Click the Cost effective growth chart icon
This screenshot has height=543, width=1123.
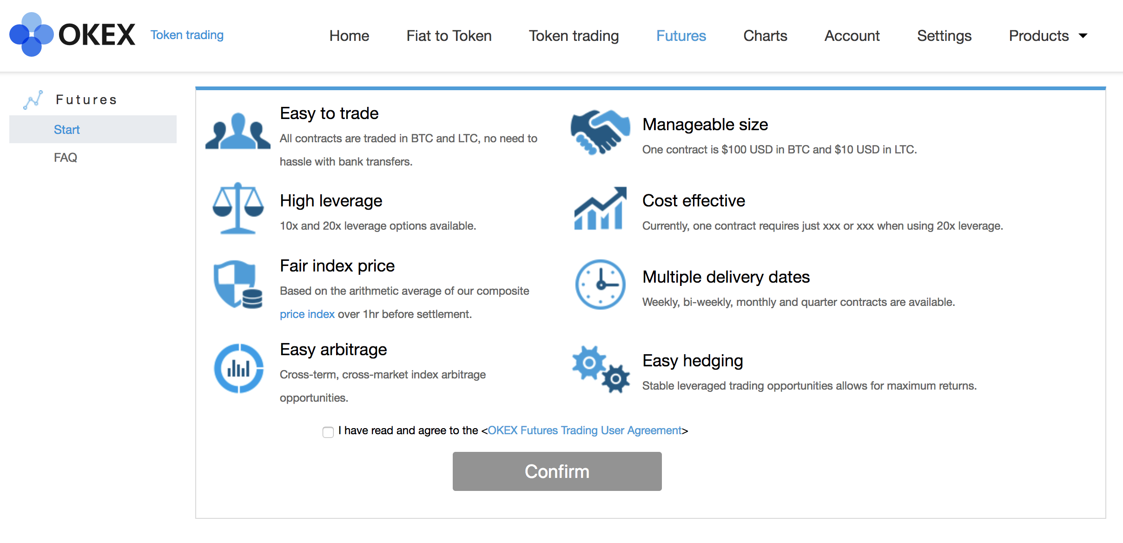pos(600,208)
